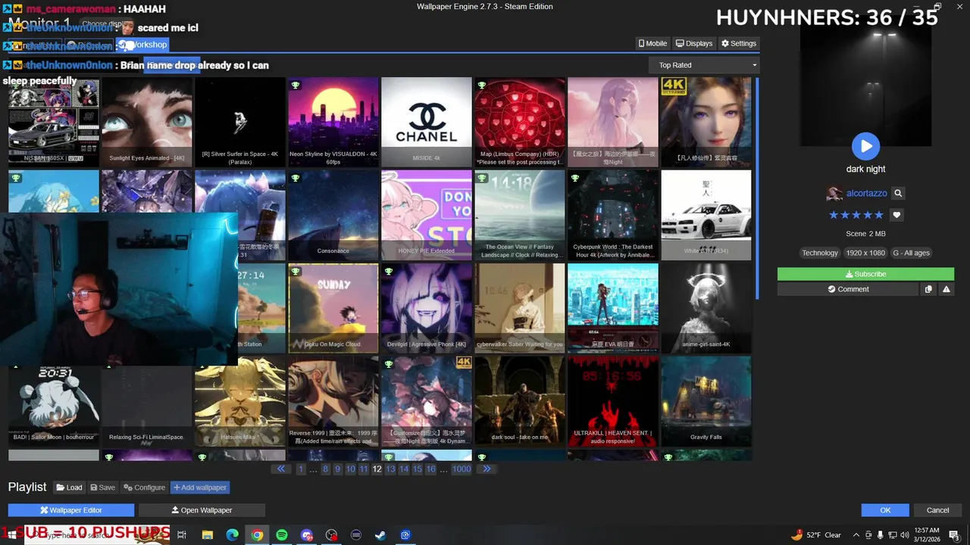This screenshot has width=970, height=545.
Task: Select the G - All ages tag
Action: click(x=911, y=253)
